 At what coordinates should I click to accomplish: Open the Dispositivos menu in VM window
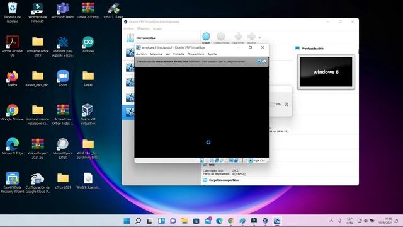(x=196, y=54)
